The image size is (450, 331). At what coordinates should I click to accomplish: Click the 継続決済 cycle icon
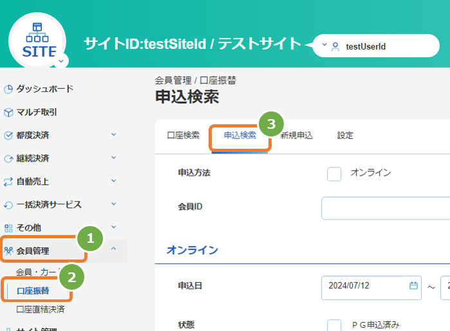coord(8,158)
